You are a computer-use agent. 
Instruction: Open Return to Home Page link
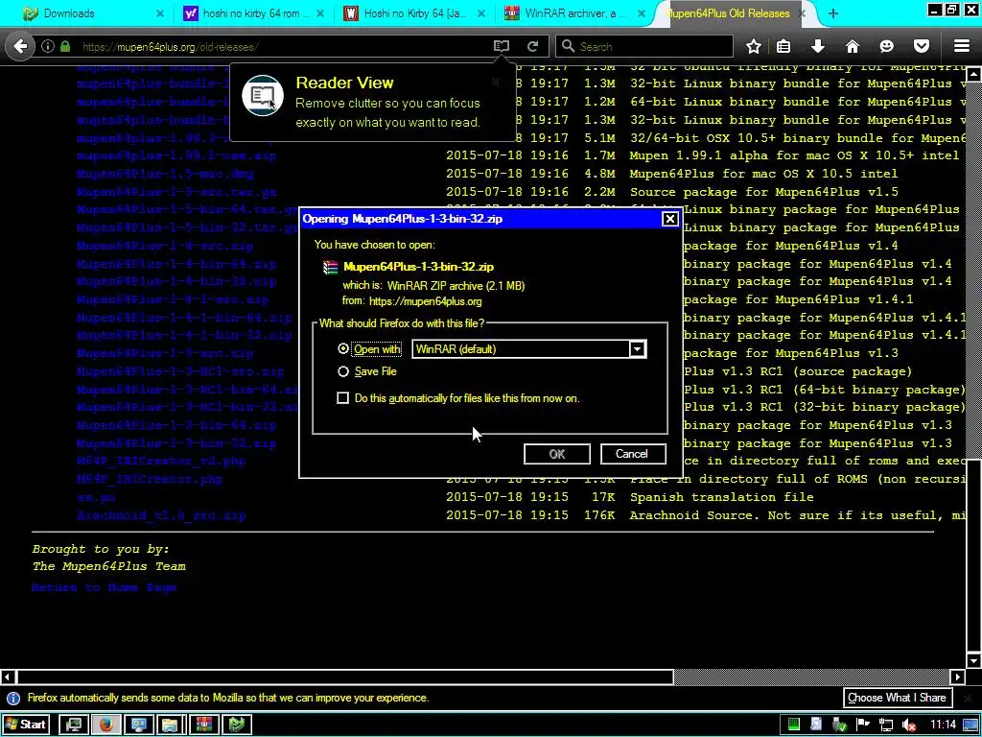point(104,587)
